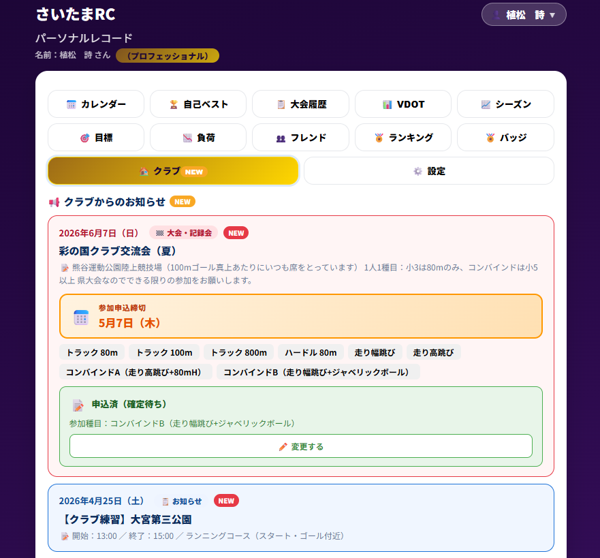600x558 pixels.
Task: Click the さいたまRC site title
Action: 76,14
